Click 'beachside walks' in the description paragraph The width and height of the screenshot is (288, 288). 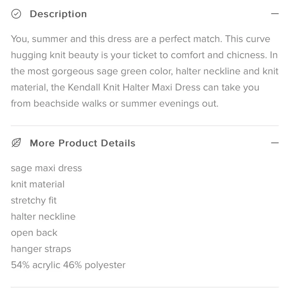(x=70, y=103)
